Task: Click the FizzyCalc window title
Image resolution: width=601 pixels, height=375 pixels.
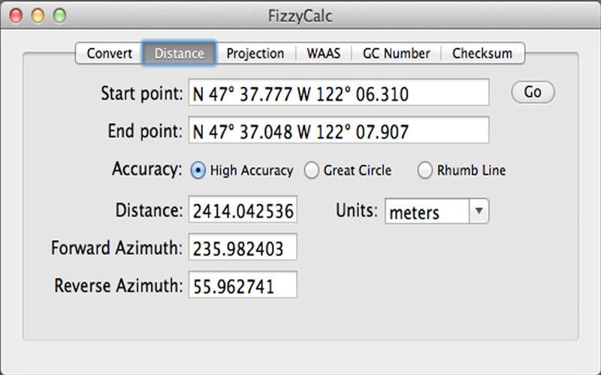Action: (300, 16)
